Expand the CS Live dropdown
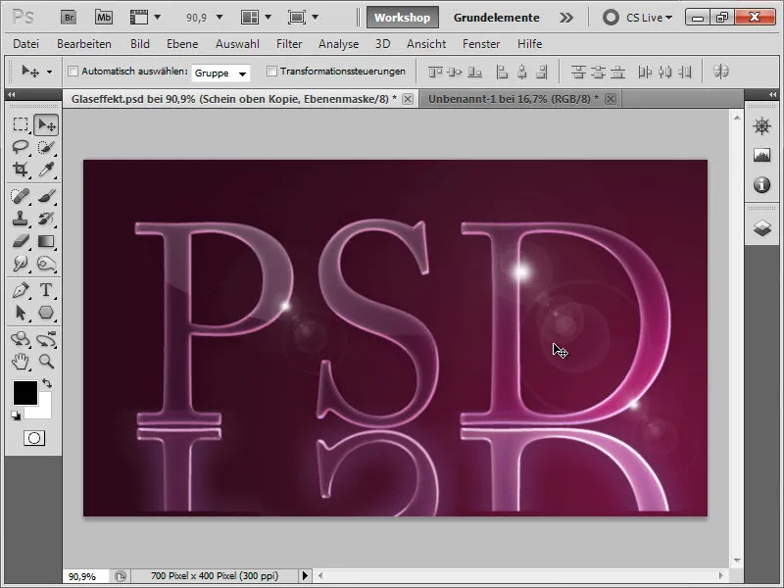This screenshot has width=784, height=588. pos(638,18)
